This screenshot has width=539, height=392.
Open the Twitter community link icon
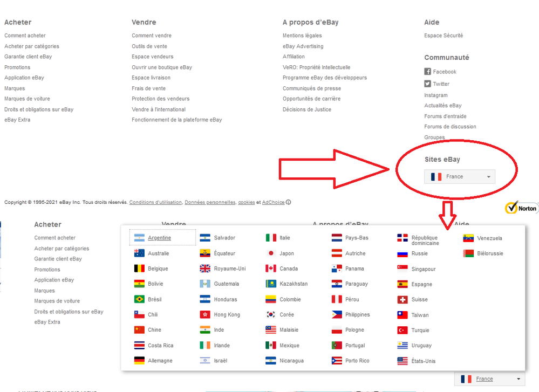click(427, 84)
